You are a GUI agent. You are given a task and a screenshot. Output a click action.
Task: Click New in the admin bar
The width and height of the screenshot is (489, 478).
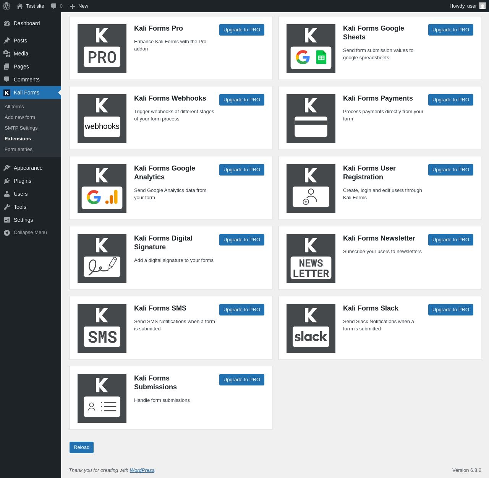pos(79,6)
